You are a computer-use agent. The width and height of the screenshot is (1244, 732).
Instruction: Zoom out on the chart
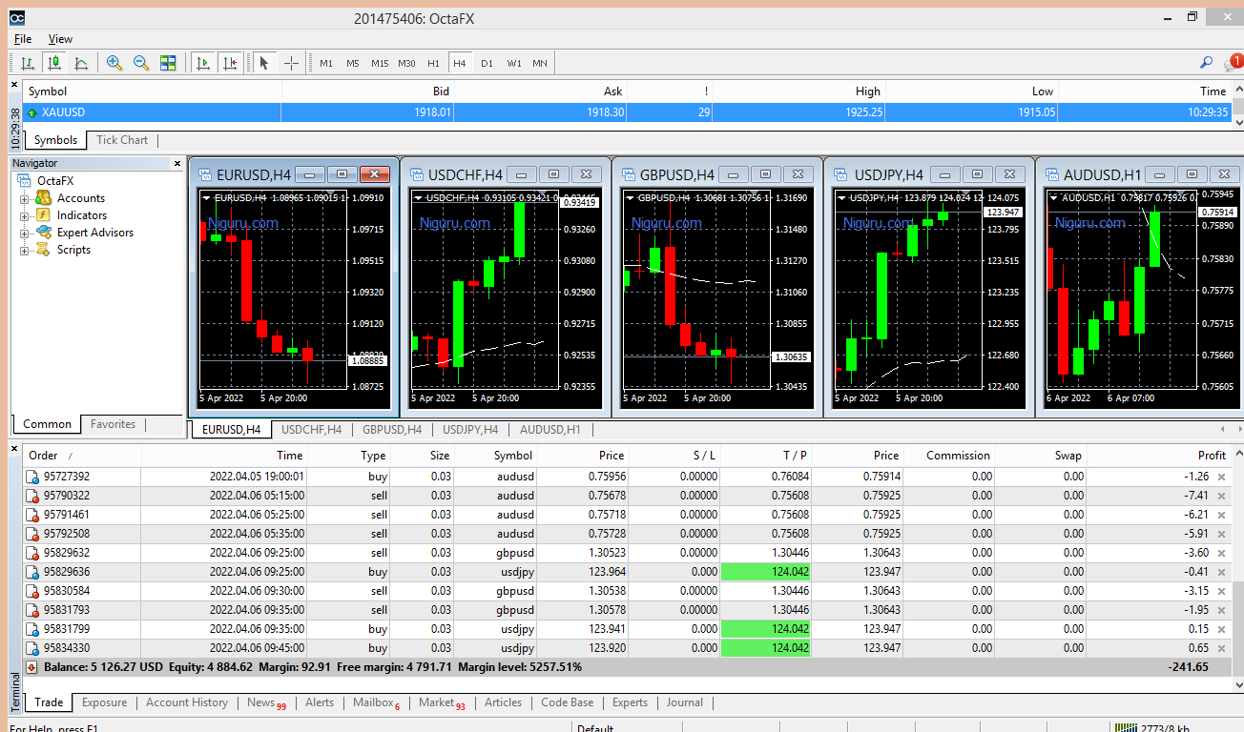point(141,63)
